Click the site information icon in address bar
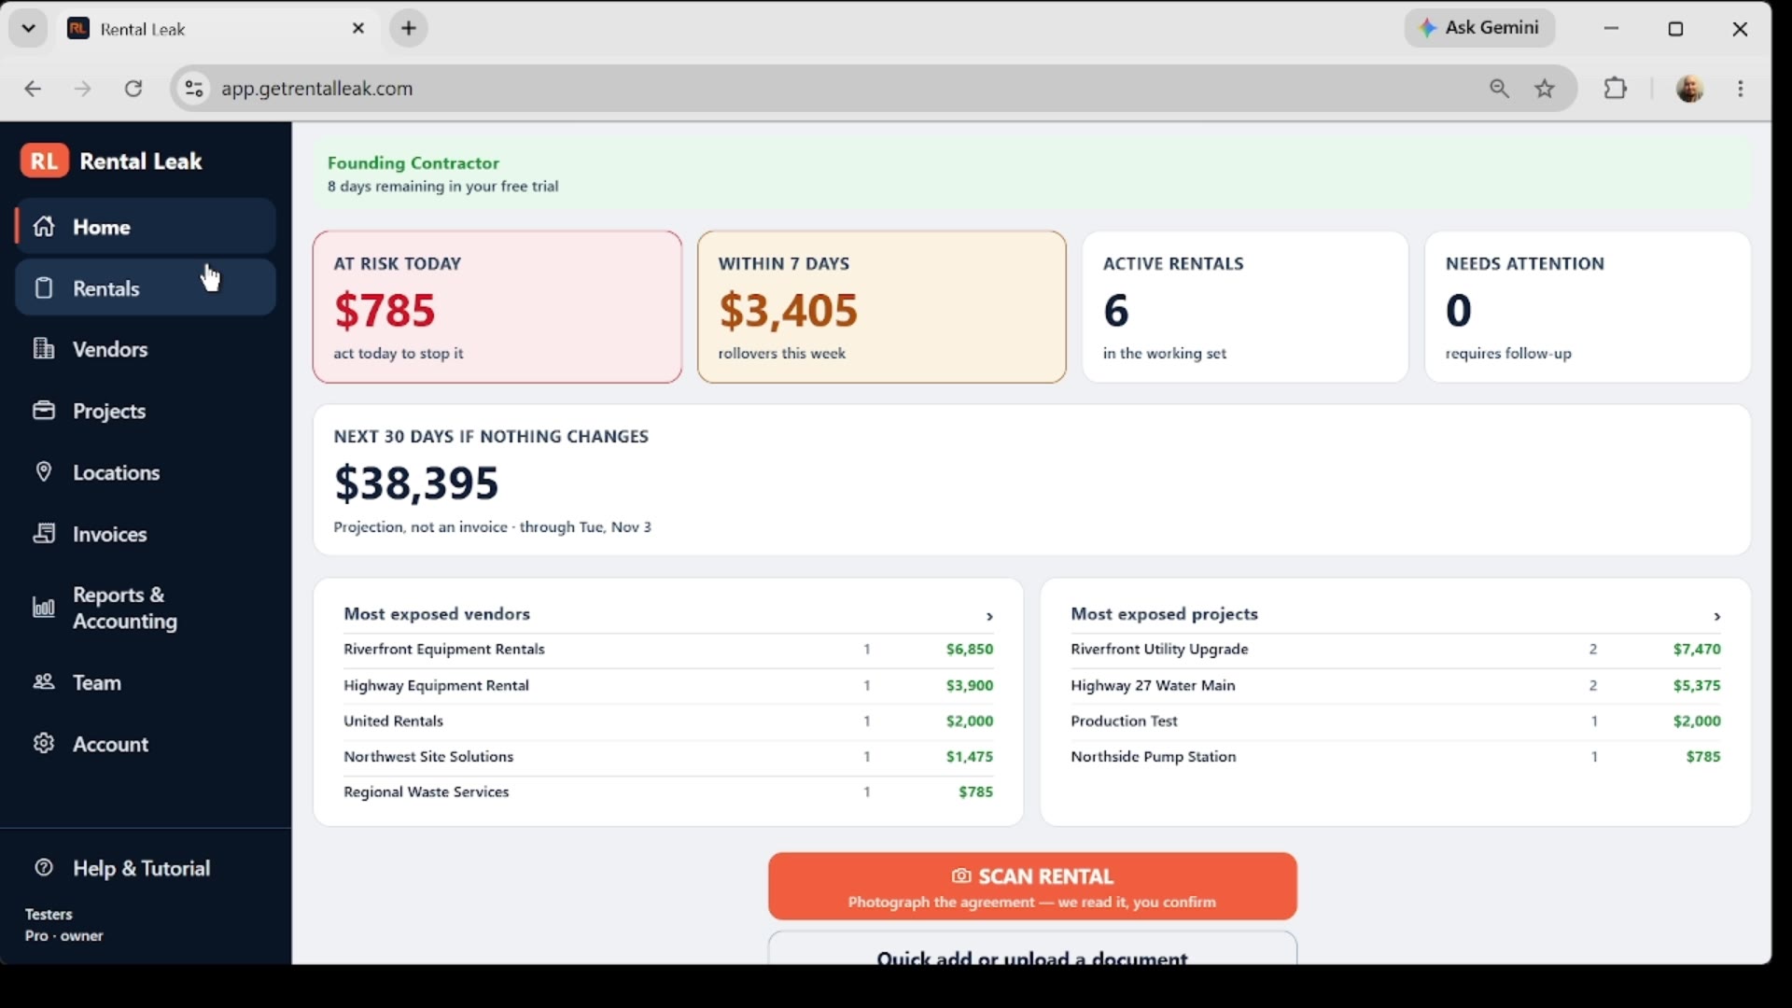1792x1008 pixels. tap(193, 89)
